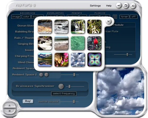The height and width of the screenshot is (118, 148).
Task: Choose the waterfall with green pool thumbnail
Action: tap(78, 27)
